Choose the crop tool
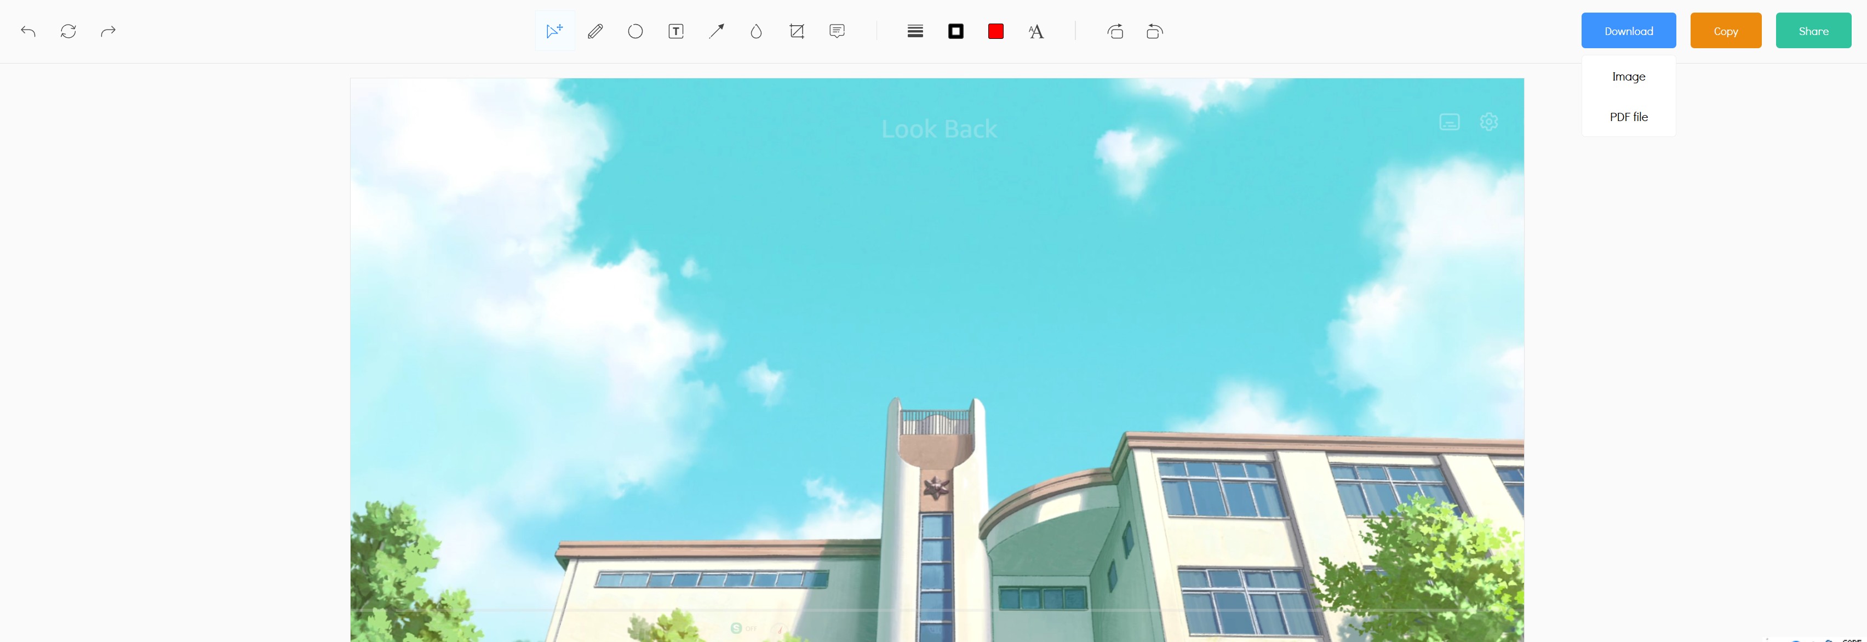Screen dimensions: 1867x642 tap(797, 31)
